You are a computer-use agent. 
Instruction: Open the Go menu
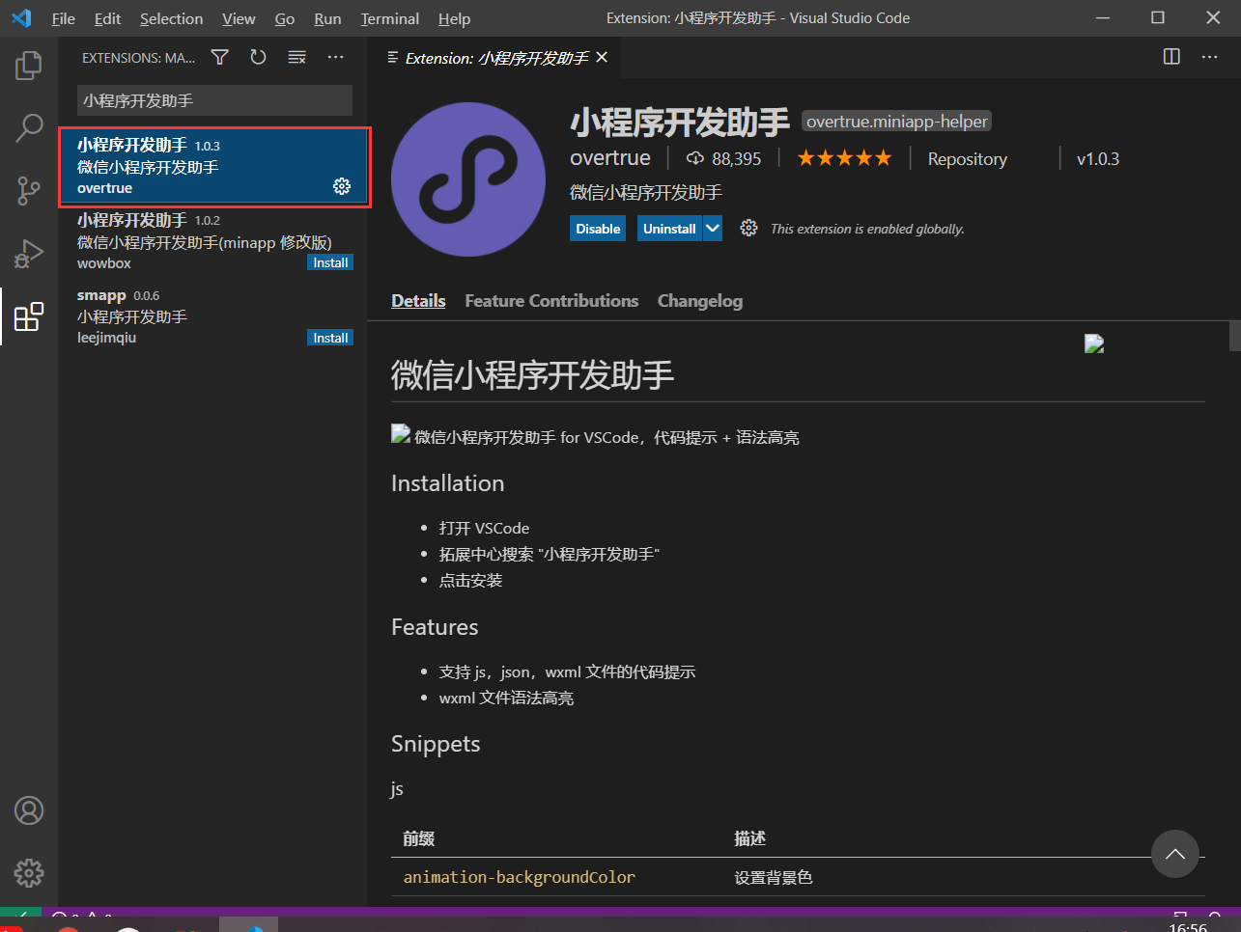click(x=285, y=18)
